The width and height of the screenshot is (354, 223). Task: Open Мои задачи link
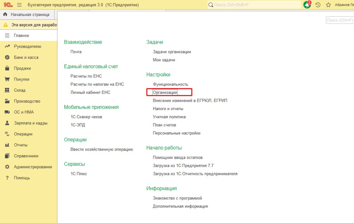(x=164, y=60)
